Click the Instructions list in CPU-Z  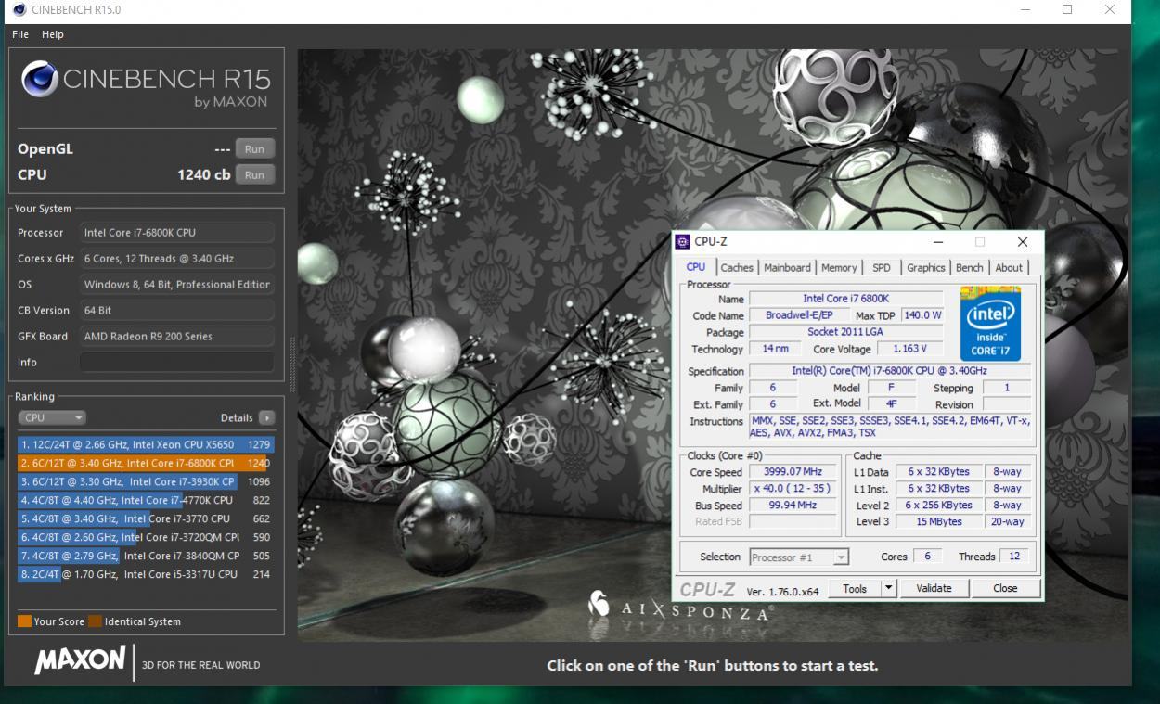click(x=889, y=427)
